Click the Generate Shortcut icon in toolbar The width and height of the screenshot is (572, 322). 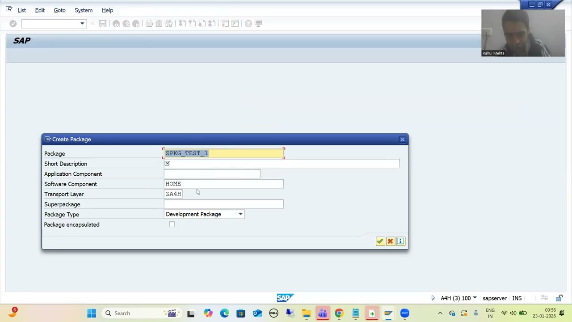click(235, 23)
